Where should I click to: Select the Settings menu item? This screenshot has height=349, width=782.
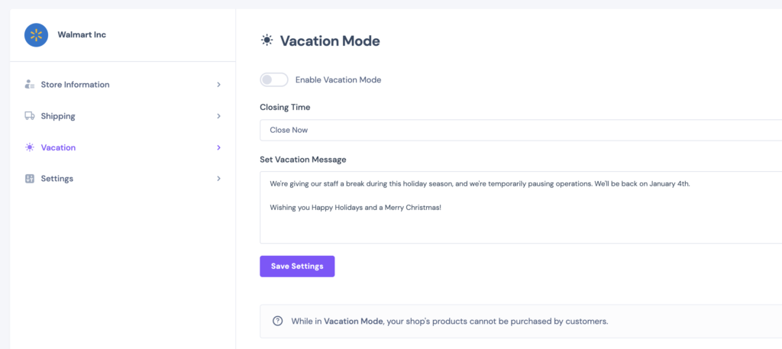click(x=123, y=179)
